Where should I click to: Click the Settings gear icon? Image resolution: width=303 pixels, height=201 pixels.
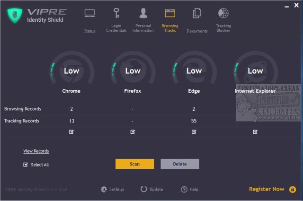coord(104,189)
